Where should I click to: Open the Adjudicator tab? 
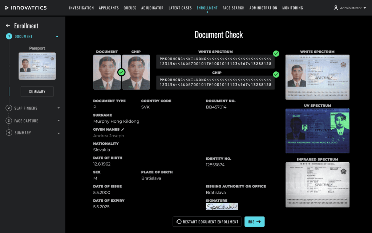point(152,8)
